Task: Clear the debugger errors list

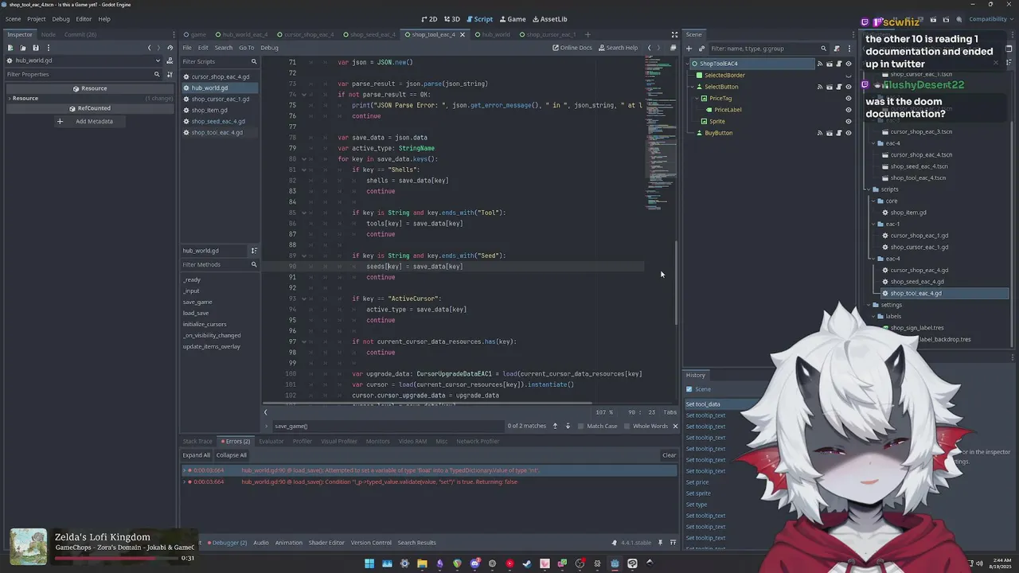Action: 669,455
